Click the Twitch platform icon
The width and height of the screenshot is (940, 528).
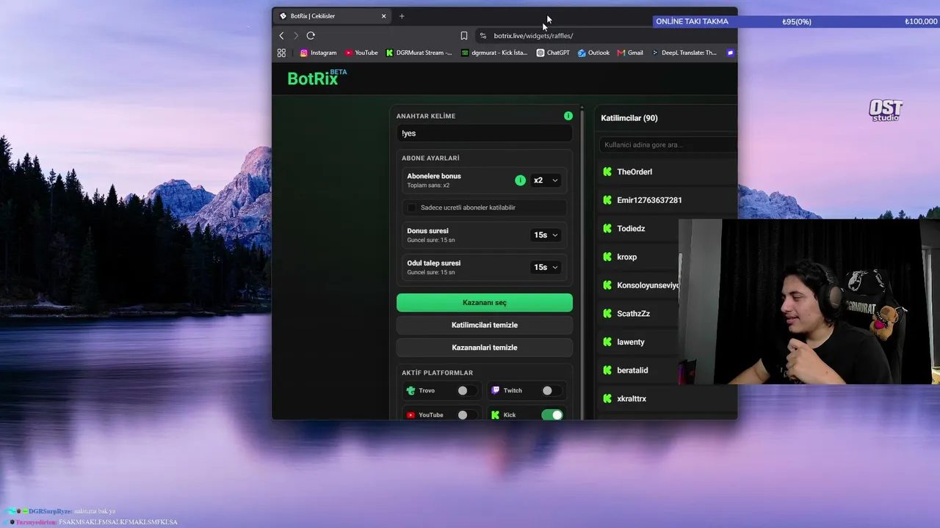click(495, 391)
